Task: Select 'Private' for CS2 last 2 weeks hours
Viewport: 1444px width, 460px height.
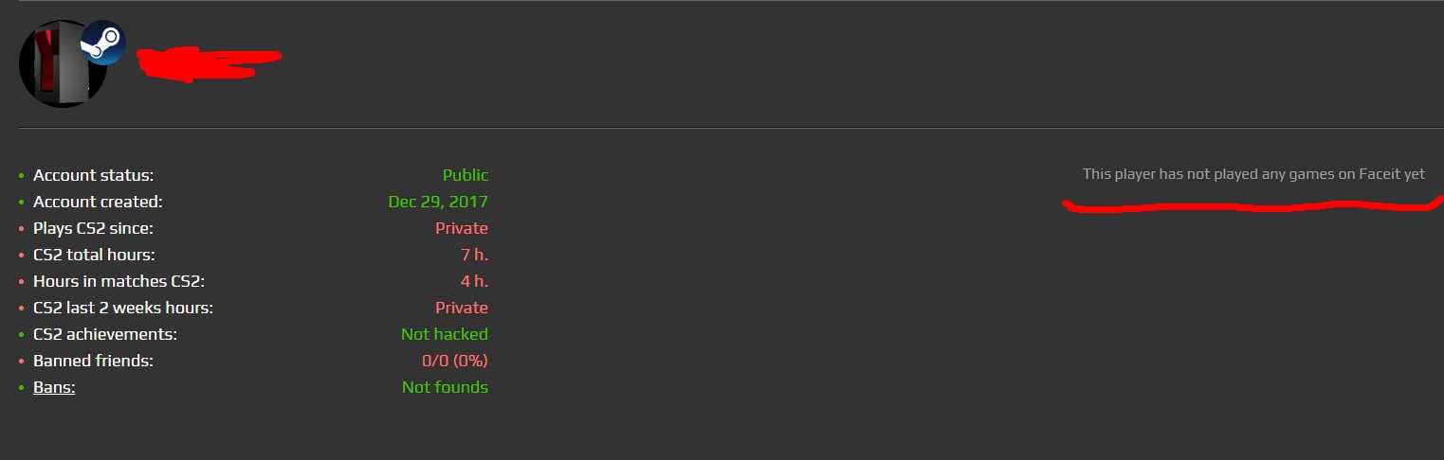Action: click(x=462, y=308)
